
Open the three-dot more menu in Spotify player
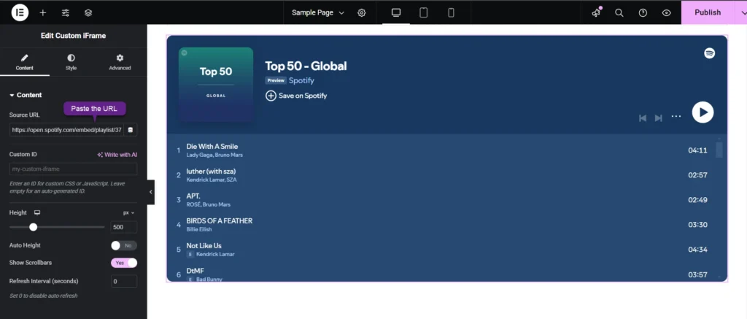coord(676,116)
